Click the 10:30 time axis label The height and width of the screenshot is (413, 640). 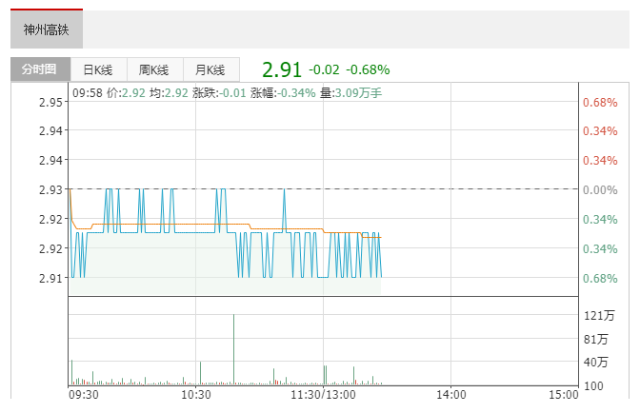196,395
